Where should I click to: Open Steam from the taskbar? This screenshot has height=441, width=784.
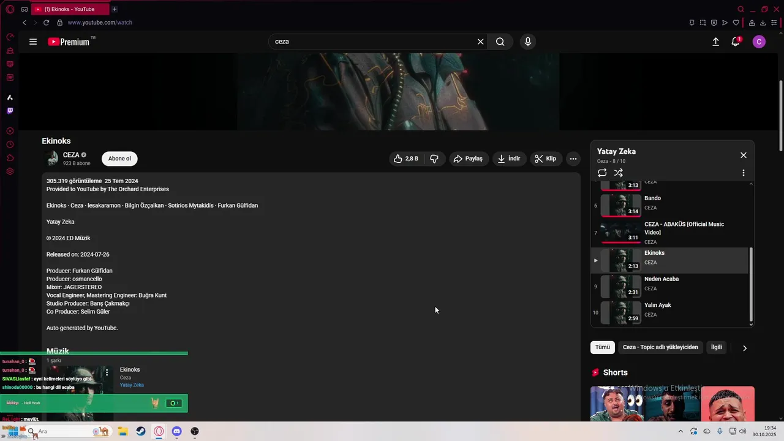click(x=141, y=431)
